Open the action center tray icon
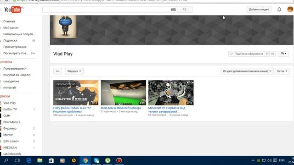The width and height of the screenshot is (294, 165). [x=275, y=160]
